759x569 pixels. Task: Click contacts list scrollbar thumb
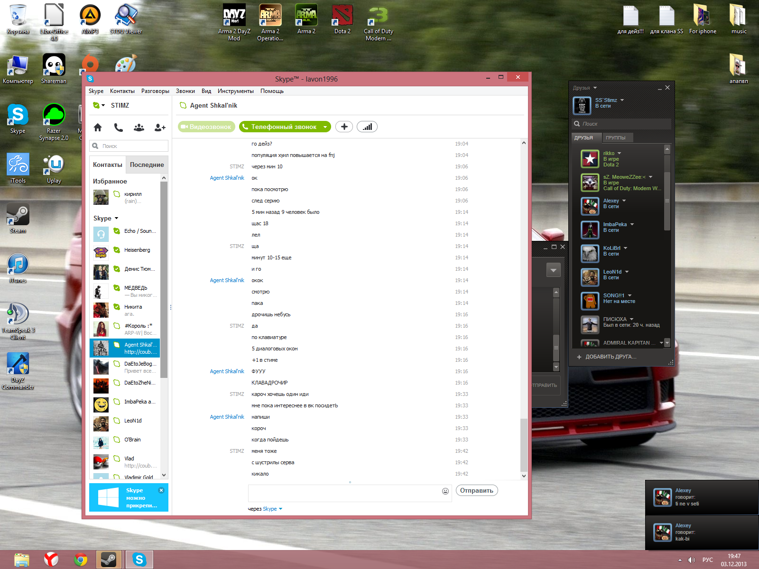coord(164,280)
